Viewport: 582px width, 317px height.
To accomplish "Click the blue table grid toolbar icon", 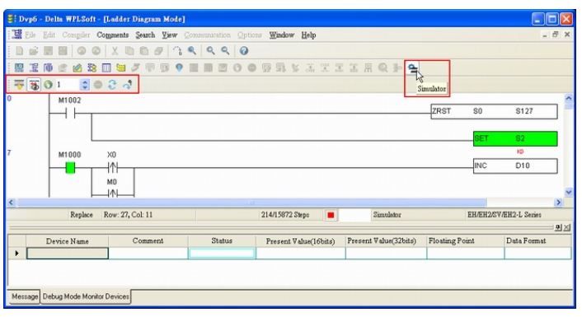I will tap(106, 68).
